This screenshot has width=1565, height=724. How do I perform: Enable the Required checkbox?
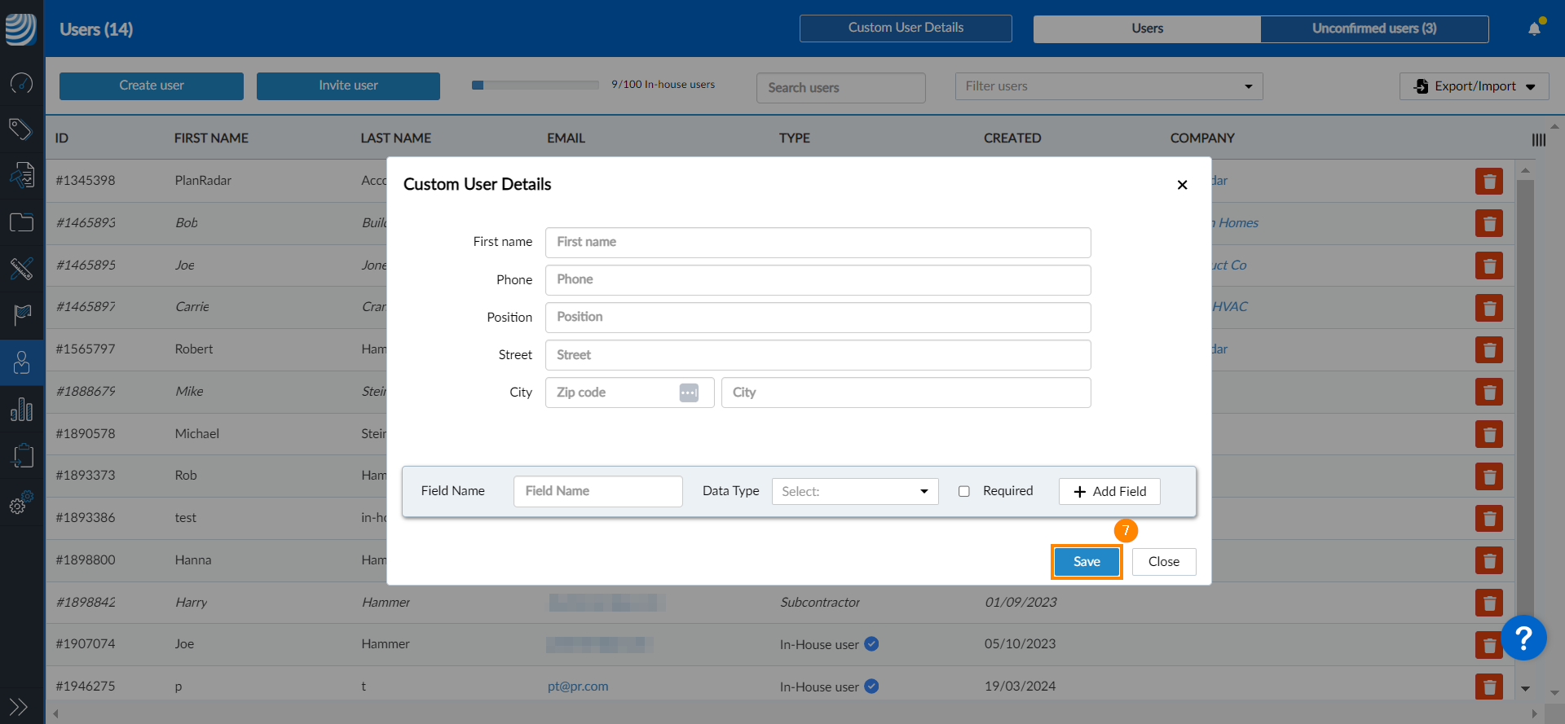point(963,491)
